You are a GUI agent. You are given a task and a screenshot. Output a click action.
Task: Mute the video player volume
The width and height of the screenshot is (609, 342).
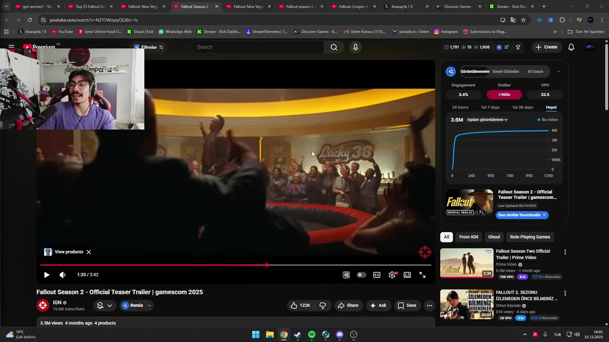pyautogui.click(x=62, y=275)
